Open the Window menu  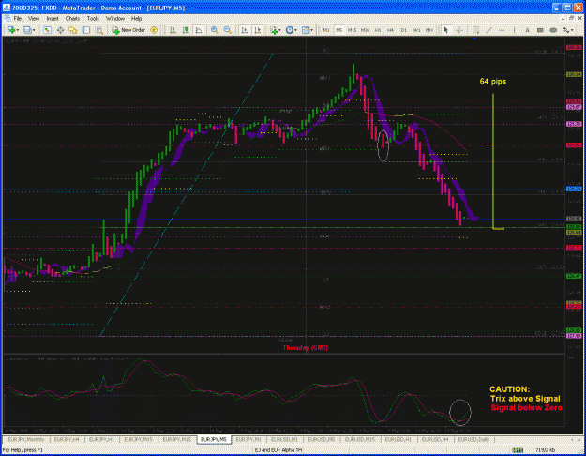point(115,18)
